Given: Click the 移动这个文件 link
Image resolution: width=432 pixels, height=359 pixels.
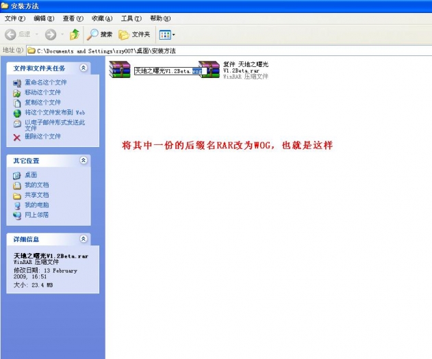Looking at the screenshot, I should [42, 92].
